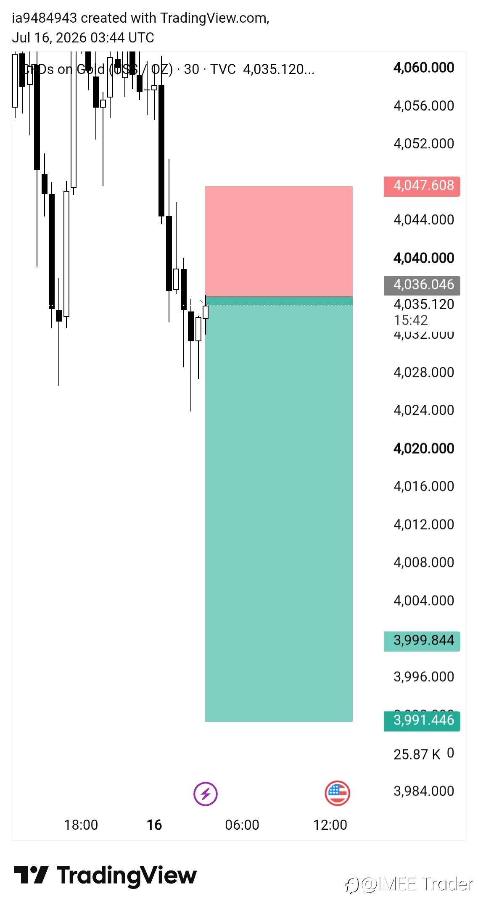Click the 4,060.000 price scale label
Viewport: 478px width, 910px height.
[424, 68]
